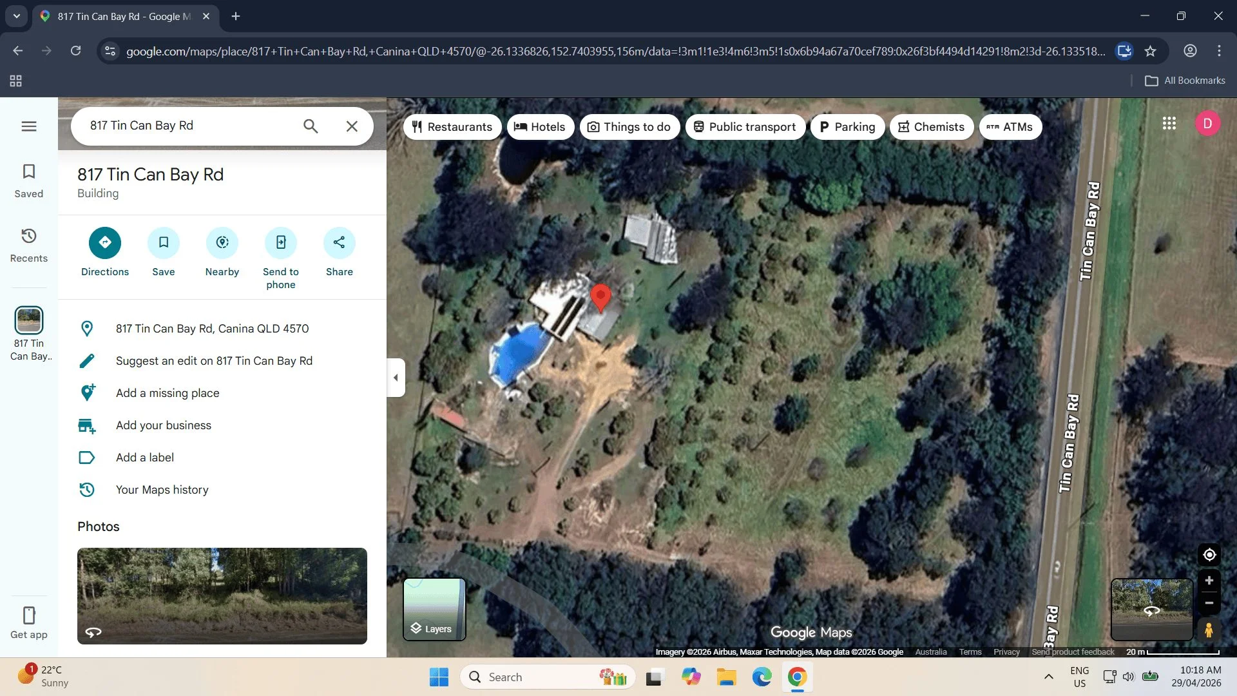
Task: Close the 817 Tin Can Bay Rd tab
Action: (206, 17)
